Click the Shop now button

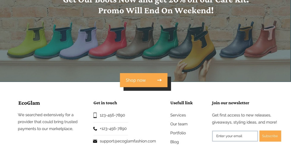pyautogui.click(x=144, y=80)
